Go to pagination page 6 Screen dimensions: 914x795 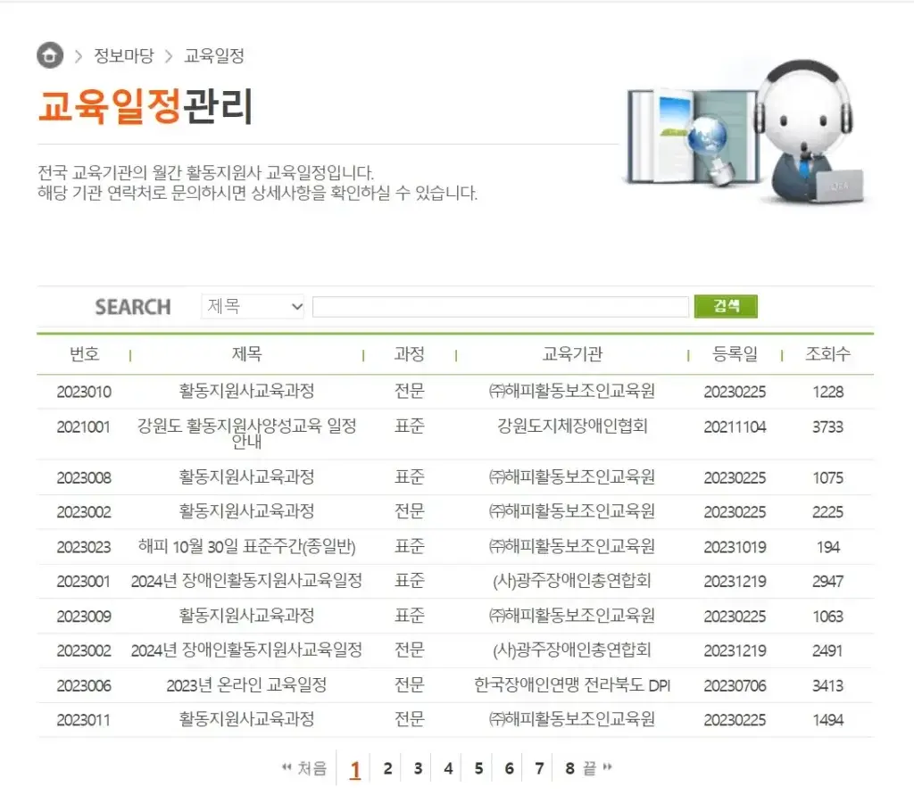tap(509, 769)
